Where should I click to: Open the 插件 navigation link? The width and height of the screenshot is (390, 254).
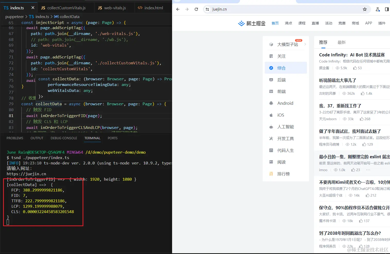click(382, 23)
